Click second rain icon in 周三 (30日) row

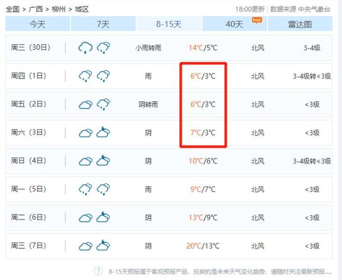pyautogui.click(x=103, y=48)
